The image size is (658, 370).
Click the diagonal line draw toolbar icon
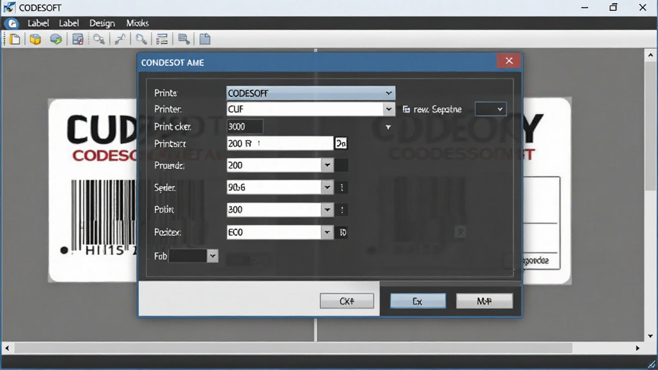pos(120,39)
